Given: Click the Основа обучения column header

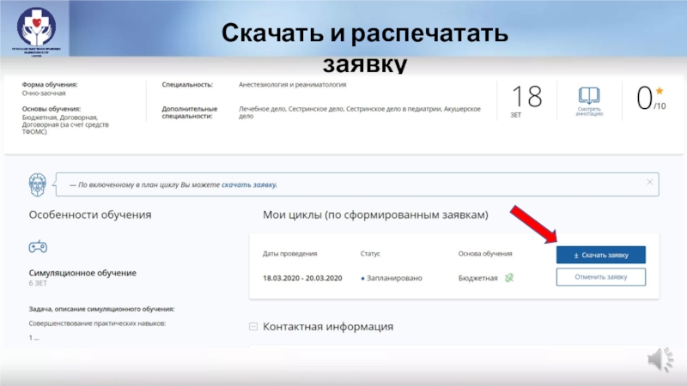Looking at the screenshot, I should 485,253.
